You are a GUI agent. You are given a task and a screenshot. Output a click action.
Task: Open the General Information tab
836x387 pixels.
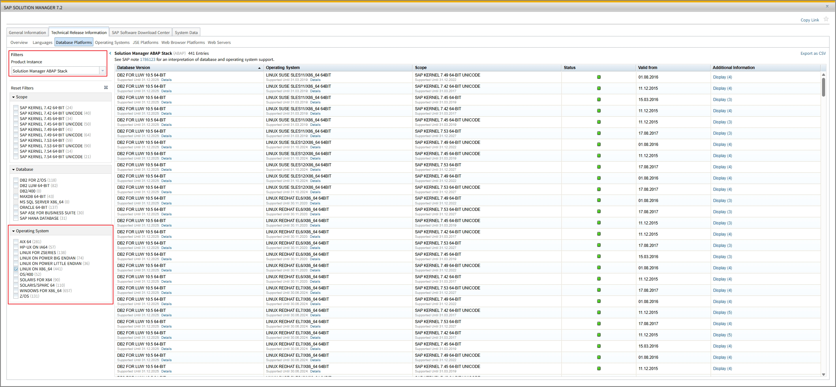[27, 32]
